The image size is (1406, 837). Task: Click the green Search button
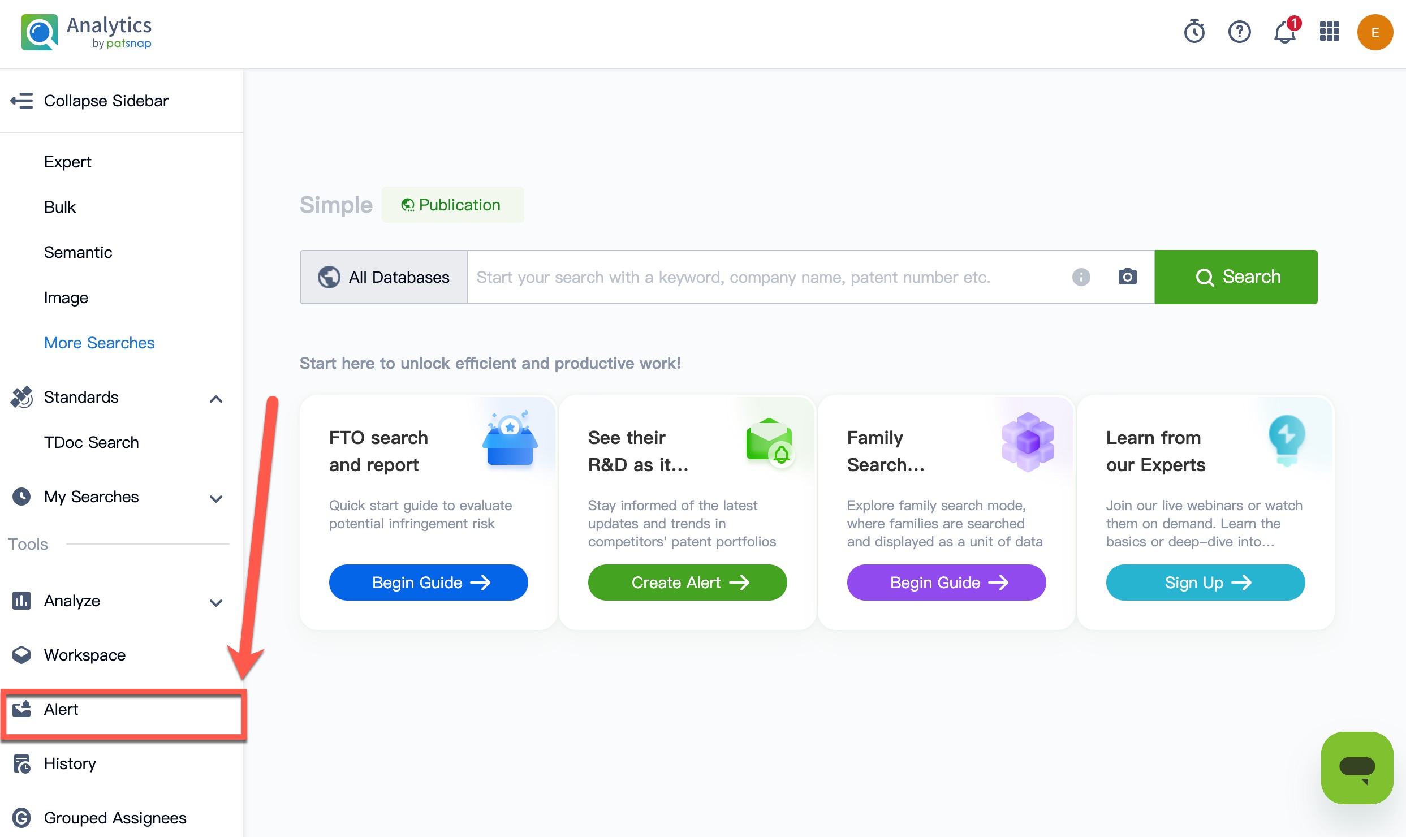1236,277
